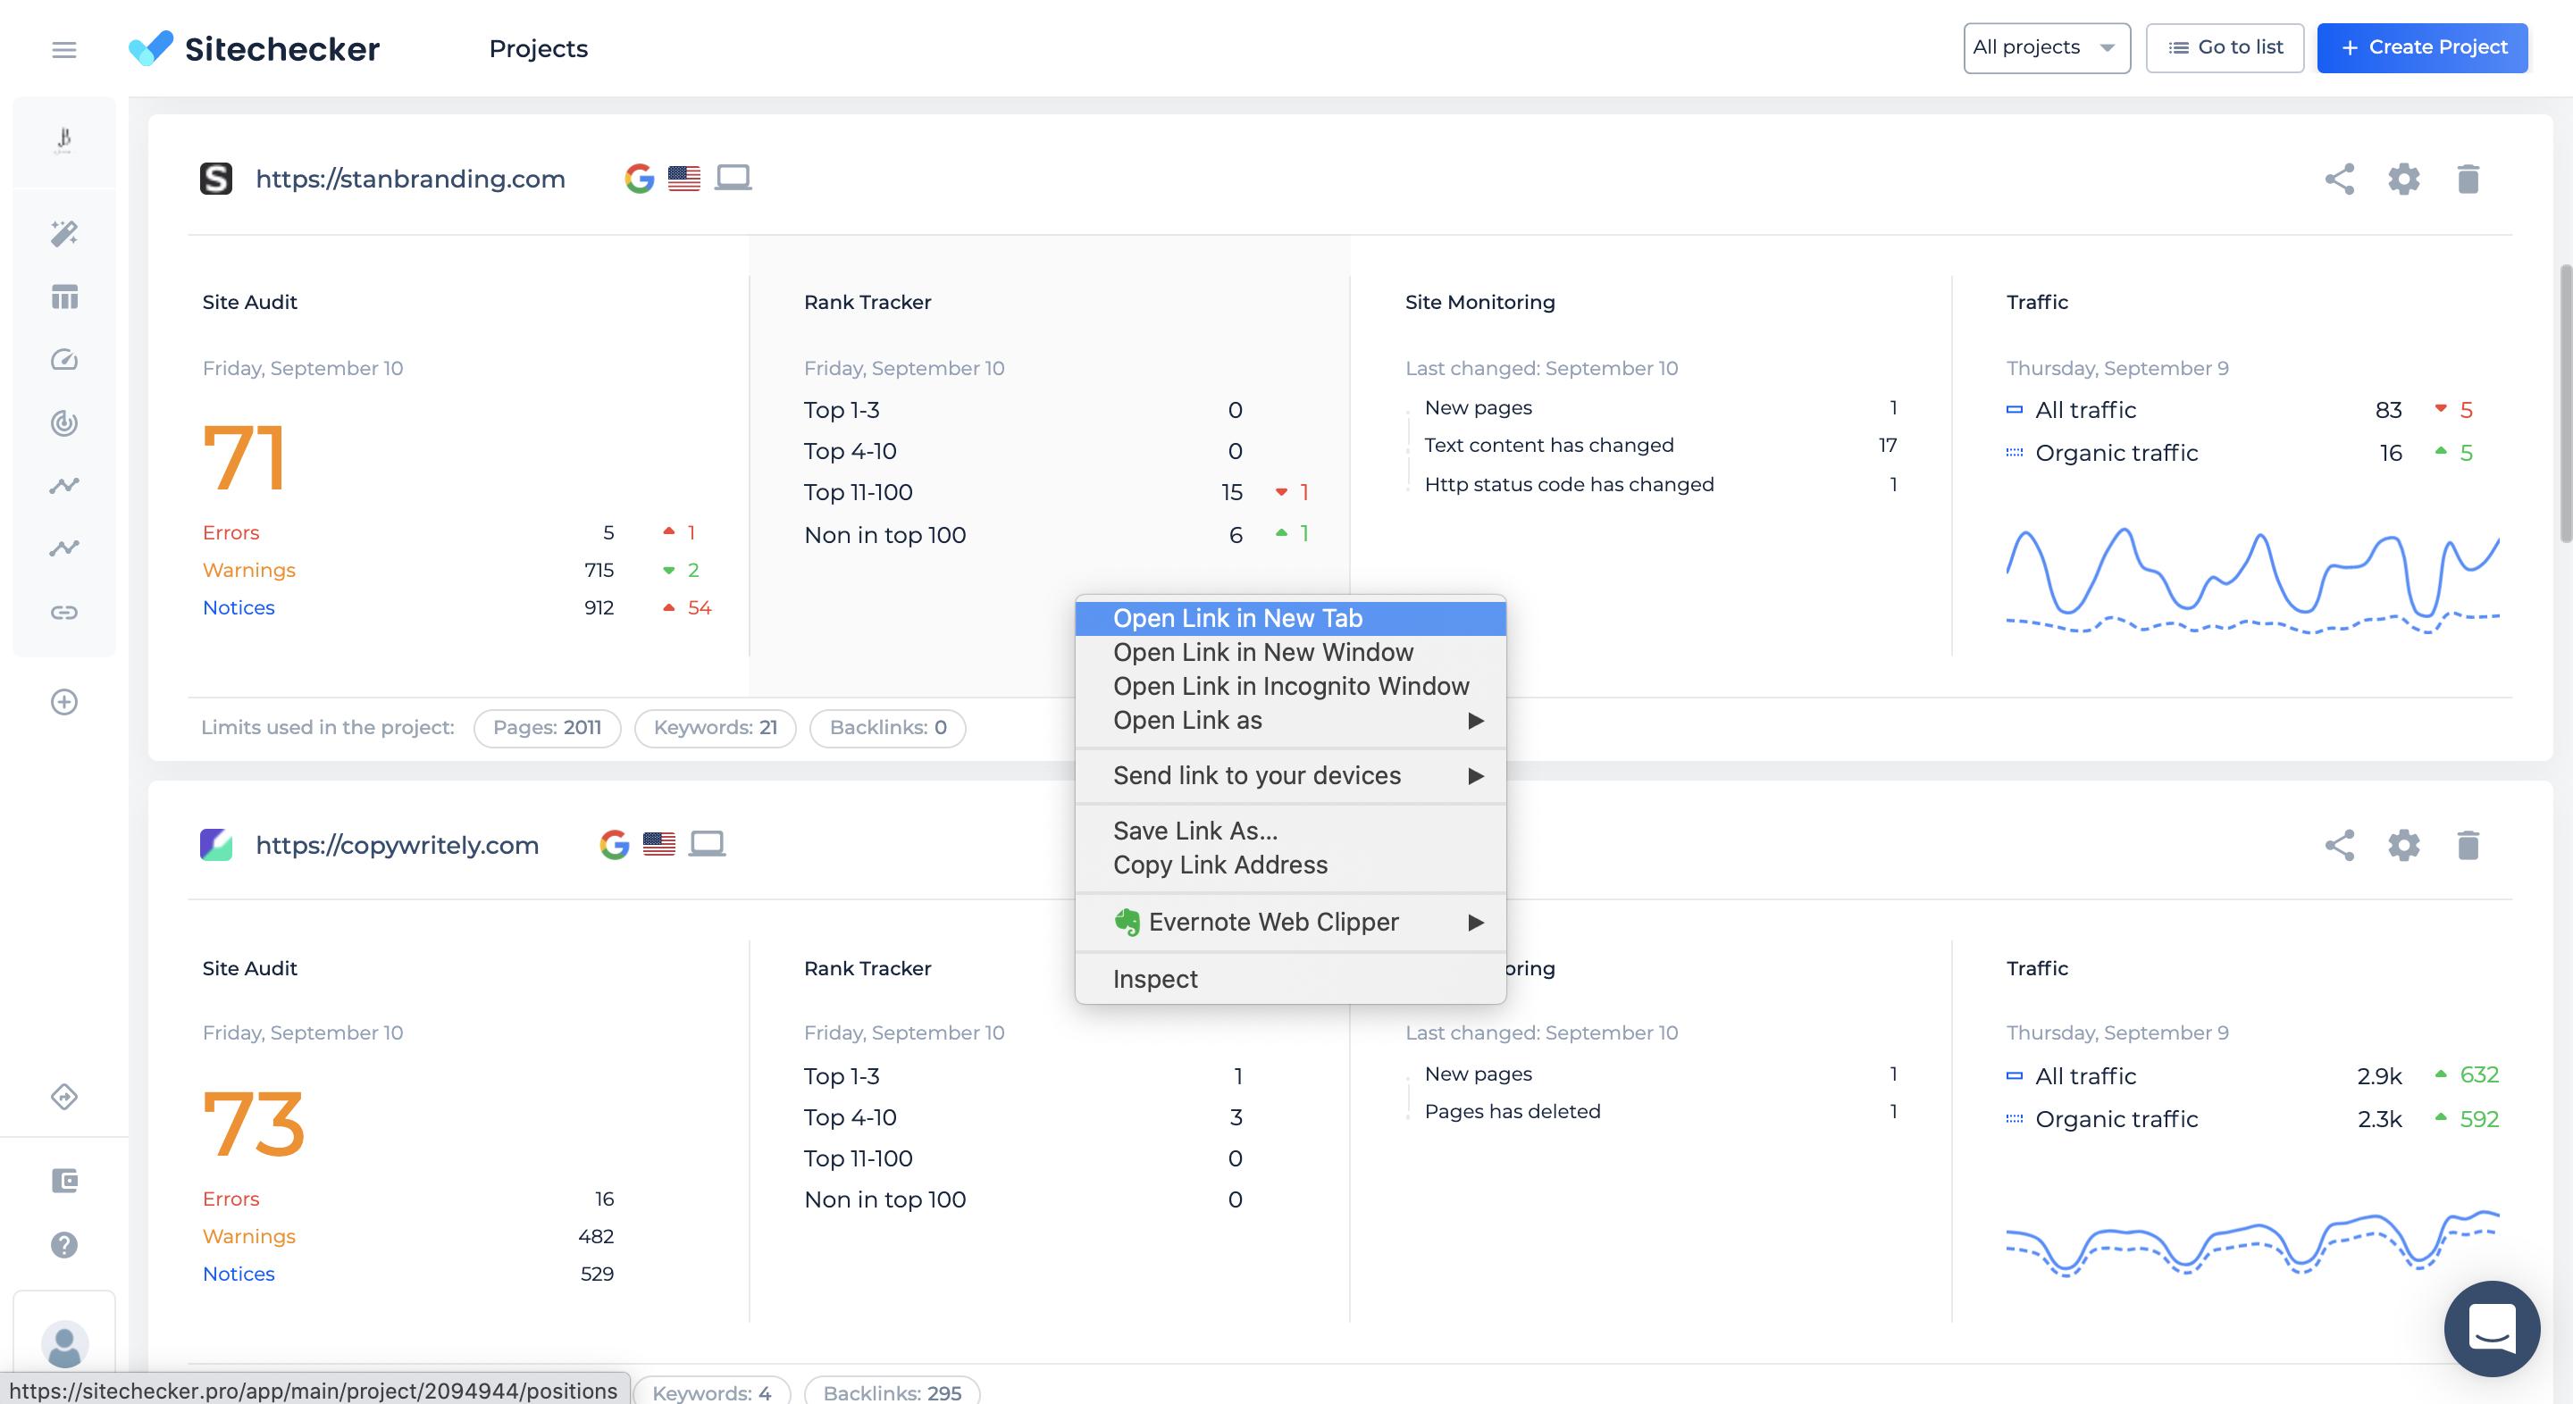The height and width of the screenshot is (1404, 2573).
Task: Click the Backlinks: 0 limit chip
Action: point(888,728)
